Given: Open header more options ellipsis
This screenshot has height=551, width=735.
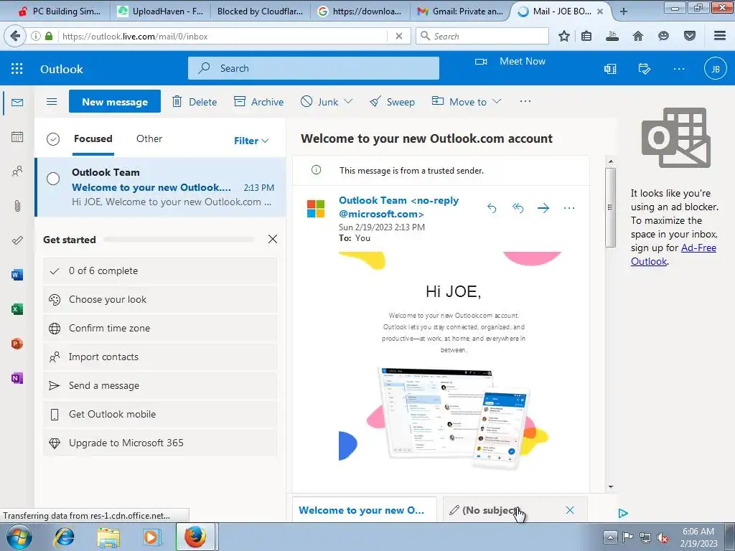Looking at the screenshot, I should coord(679,69).
